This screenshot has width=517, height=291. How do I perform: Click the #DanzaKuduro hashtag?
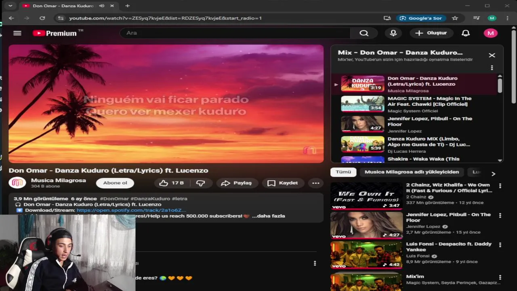click(150, 199)
